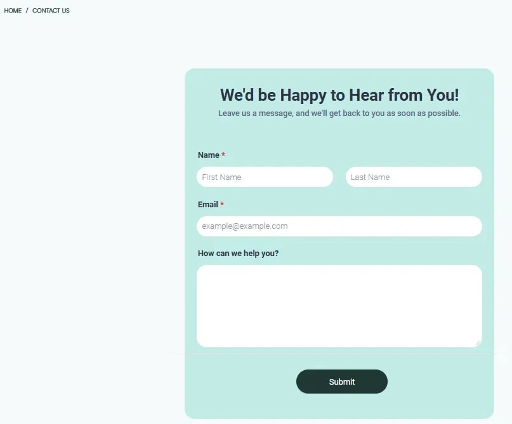This screenshot has height=424, width=512.
Task: Click the 'How can we help you?' label
Action: tap(238, 254)
